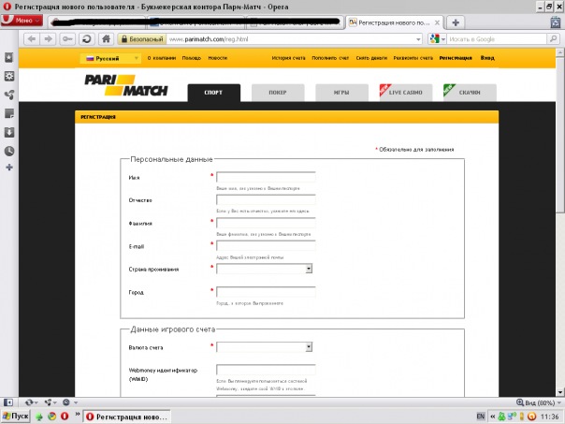Open the Windows Пуск start button
565x424 pixels.
pyautogui.click(x=16, y=417)
